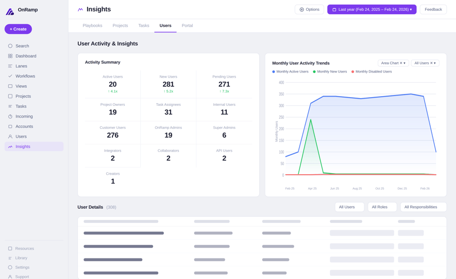Screen dimensions: 456x279
Task: Click the Monthly User Activity Trends title
Action: (x=301, y=63)
